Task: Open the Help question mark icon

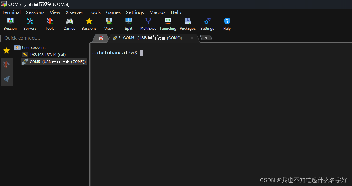Action: (227, 24)
